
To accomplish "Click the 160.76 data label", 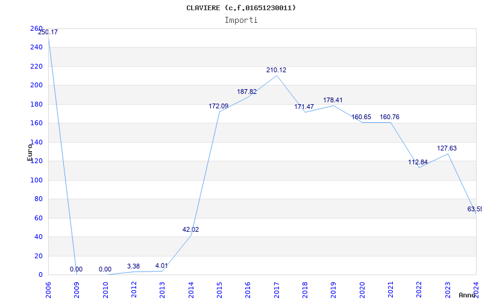I will pos(389,117).
